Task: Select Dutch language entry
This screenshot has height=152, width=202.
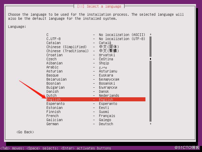Action: click(96, 96)
